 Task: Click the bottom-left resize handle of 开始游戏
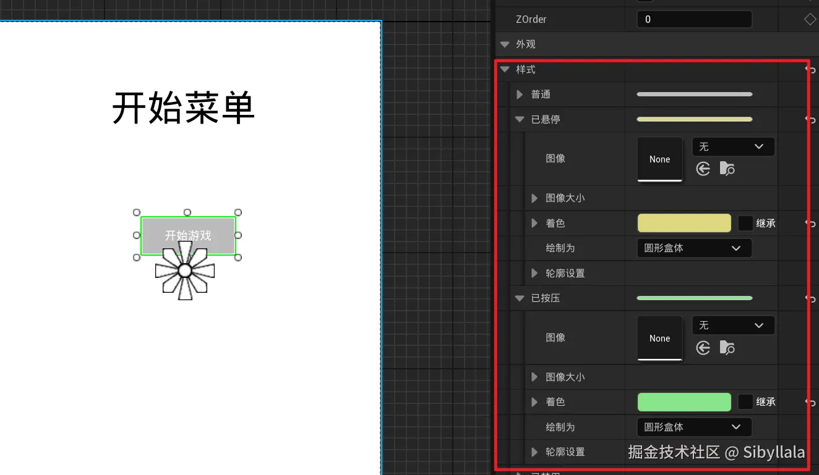[x=137, y=258]
